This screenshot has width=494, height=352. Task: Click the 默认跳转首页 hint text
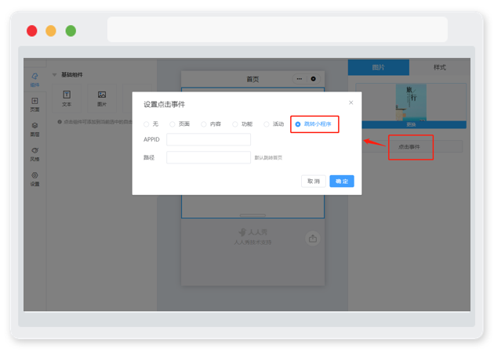pos(268,158)
